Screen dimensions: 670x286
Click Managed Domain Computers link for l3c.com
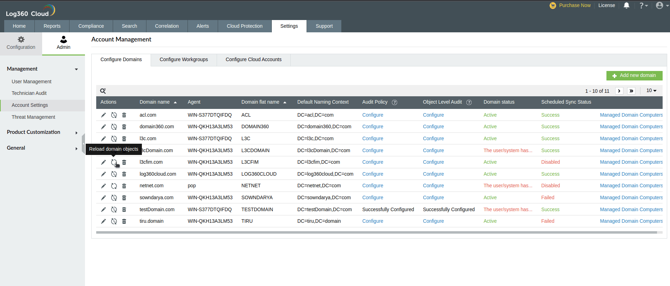tap(631, 138)
